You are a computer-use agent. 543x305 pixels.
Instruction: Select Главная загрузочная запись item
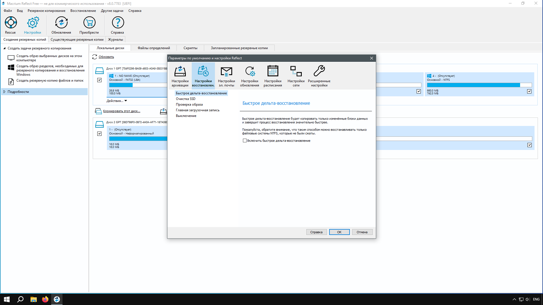pyautogui.click(x=198, y=110)
